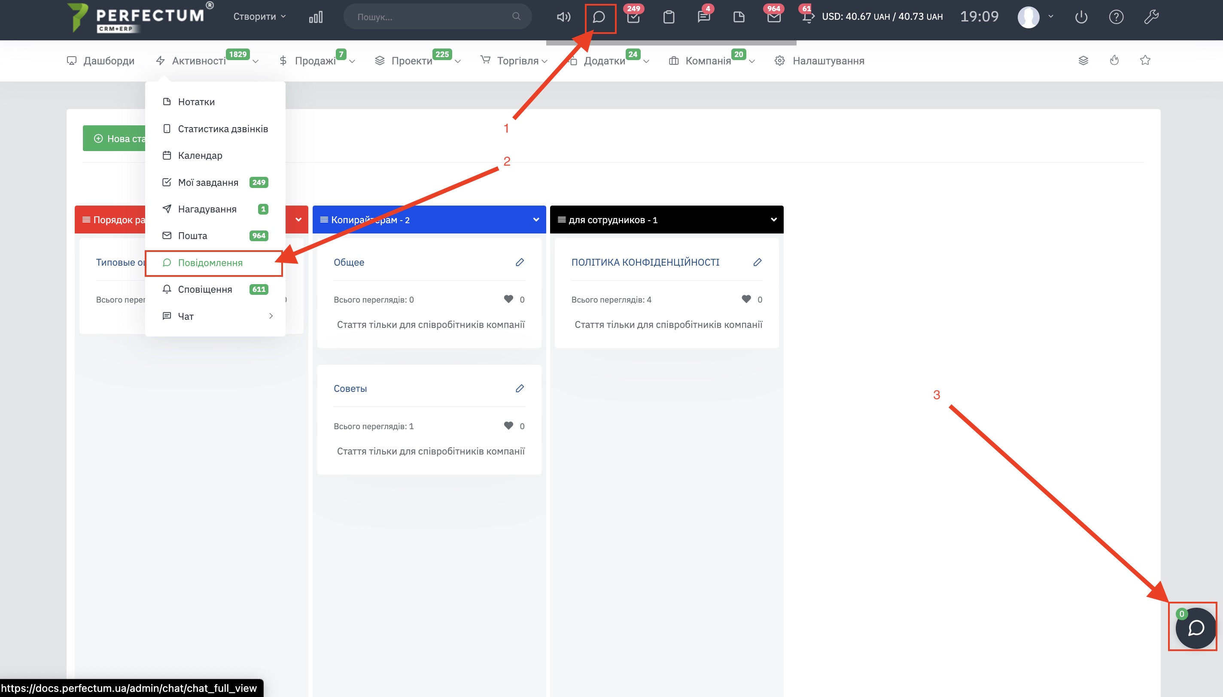Click the Налаштування navigation item

click(828, 61)
